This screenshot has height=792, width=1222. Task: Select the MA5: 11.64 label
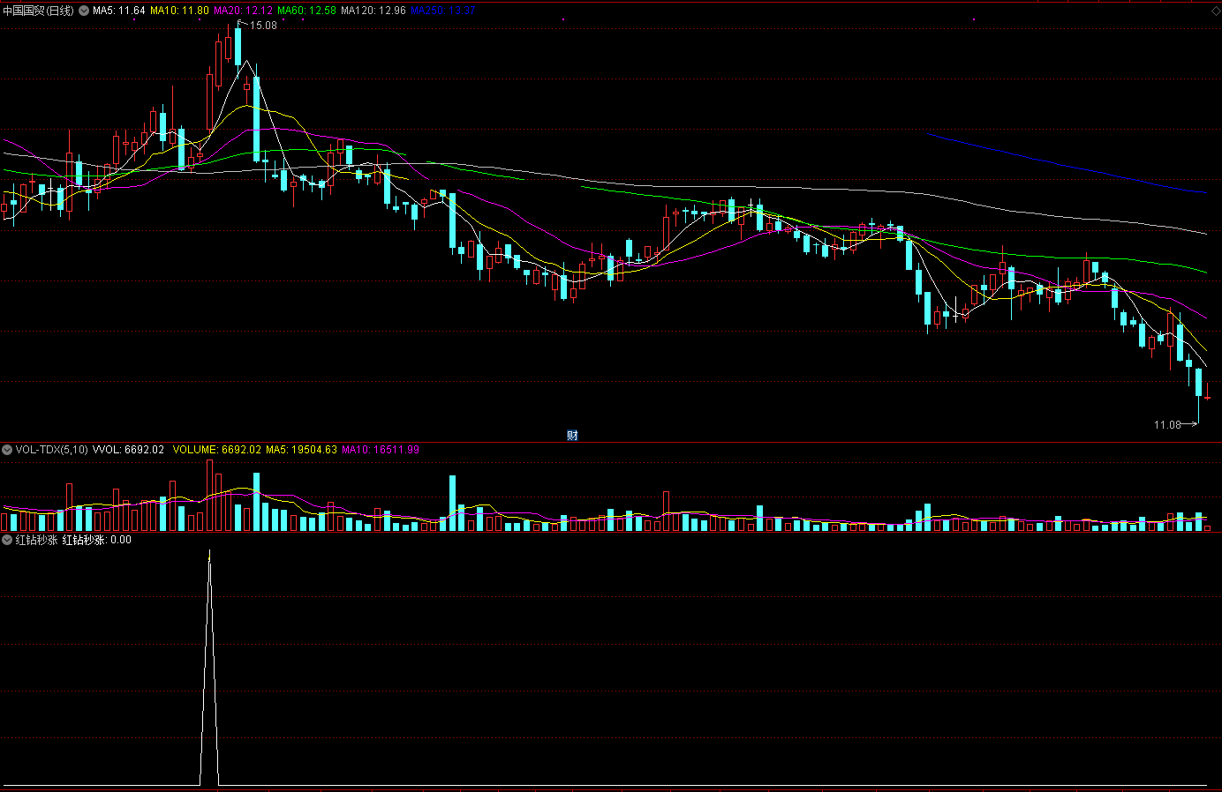click(118, 11)
